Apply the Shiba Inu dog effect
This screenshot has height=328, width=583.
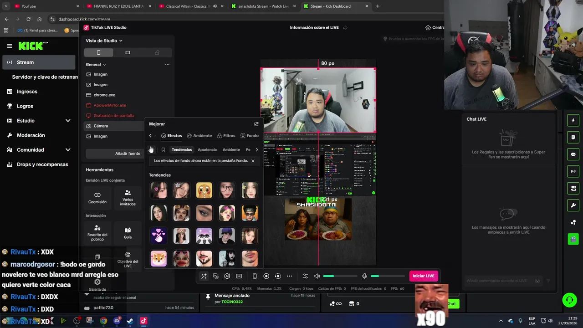click(x=159, y=258)
